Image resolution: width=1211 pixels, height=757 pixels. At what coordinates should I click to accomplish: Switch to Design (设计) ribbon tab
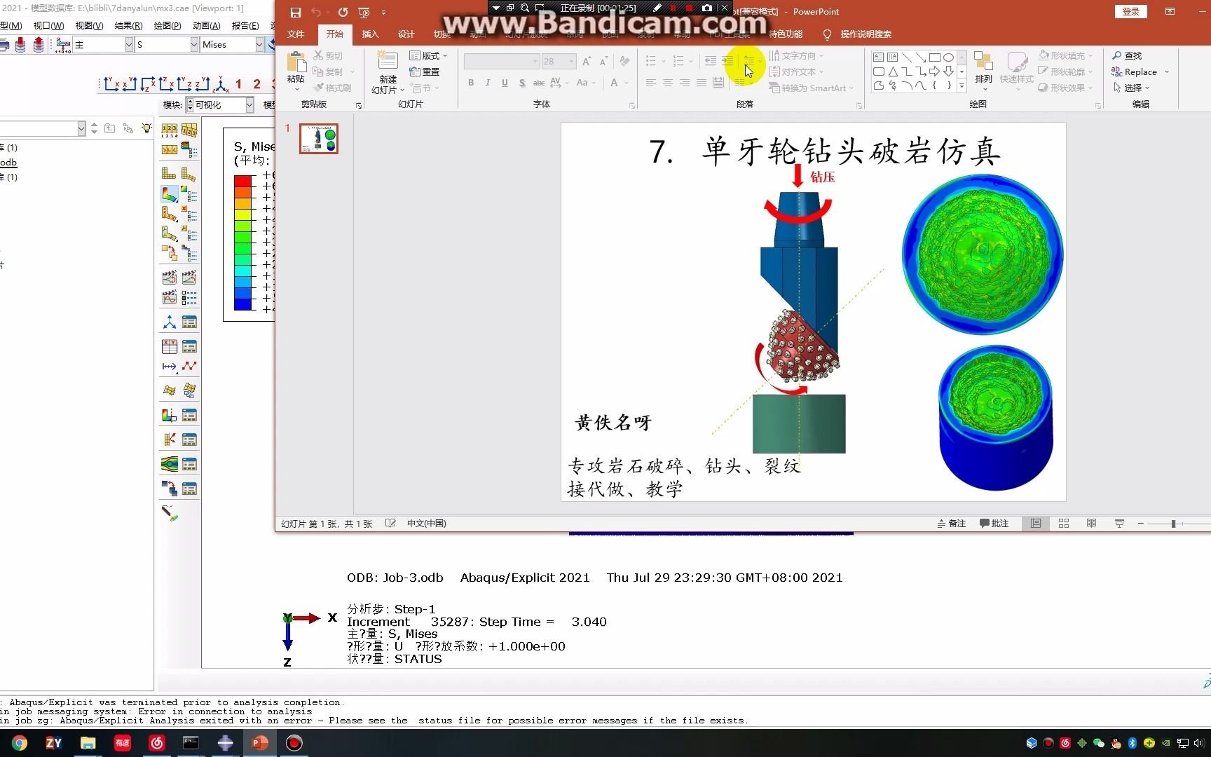pos(406,34)
